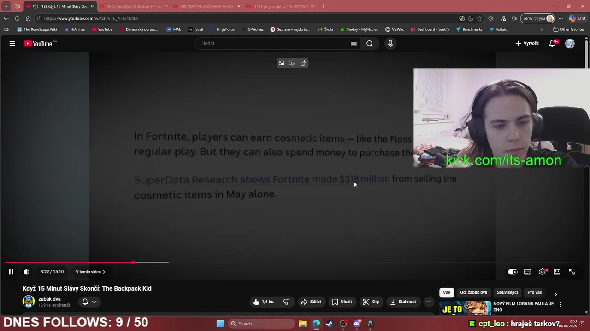The height and width of the screenshot is (331, 590).
Task: Open the subscription notification bell dropdown
Action: point(89,302)
